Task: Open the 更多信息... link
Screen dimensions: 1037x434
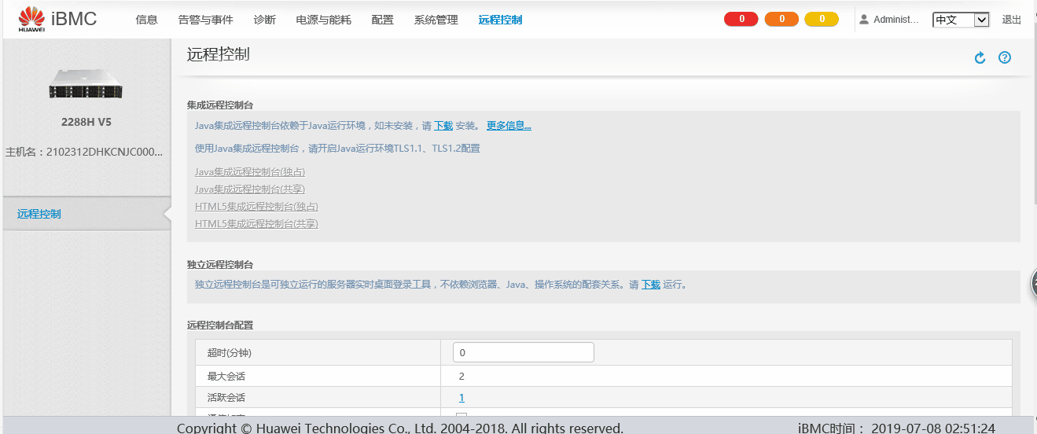Action: (509, 126)
